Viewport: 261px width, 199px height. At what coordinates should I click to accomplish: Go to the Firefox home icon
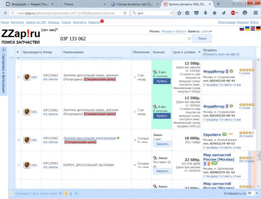click(215, 13)
